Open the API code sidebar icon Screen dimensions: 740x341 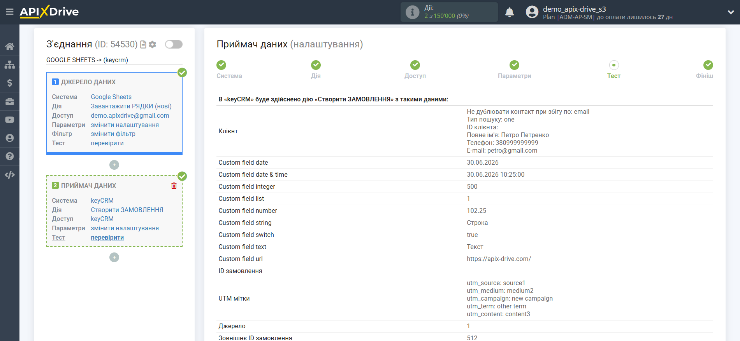(x=10, y=175)
